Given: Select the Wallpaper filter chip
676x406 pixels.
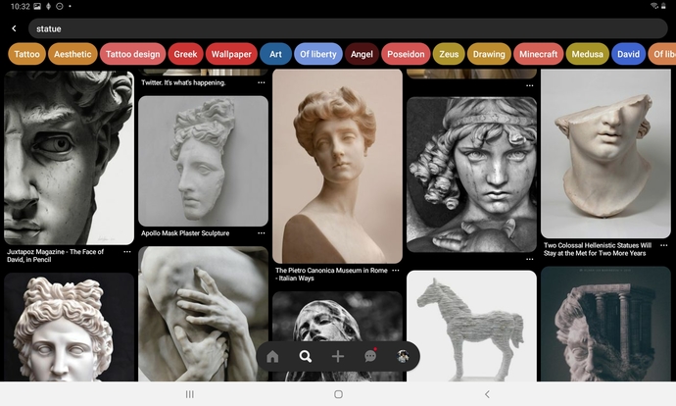Looking at the screenshot, I should [x=231, y=54].
